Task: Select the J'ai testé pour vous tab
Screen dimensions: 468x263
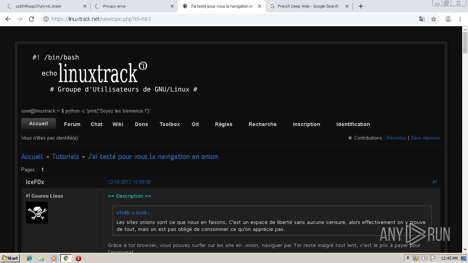Action: click(x=222, y=6)
